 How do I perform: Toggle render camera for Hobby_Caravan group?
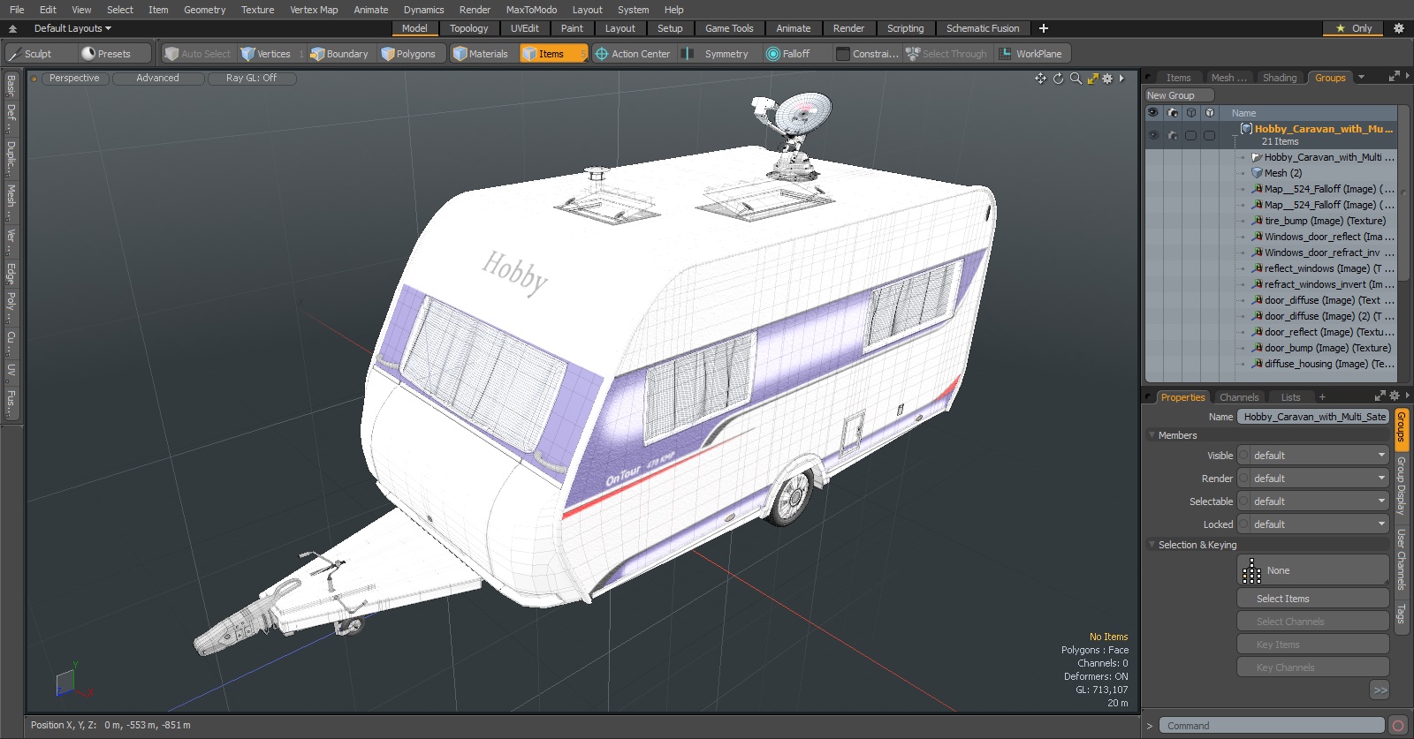tap(1173, 136)
